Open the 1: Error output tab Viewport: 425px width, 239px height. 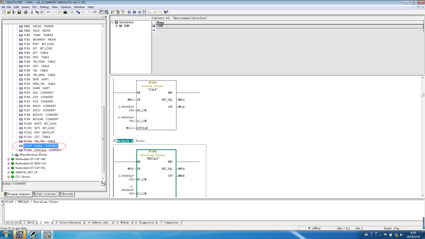29,222
